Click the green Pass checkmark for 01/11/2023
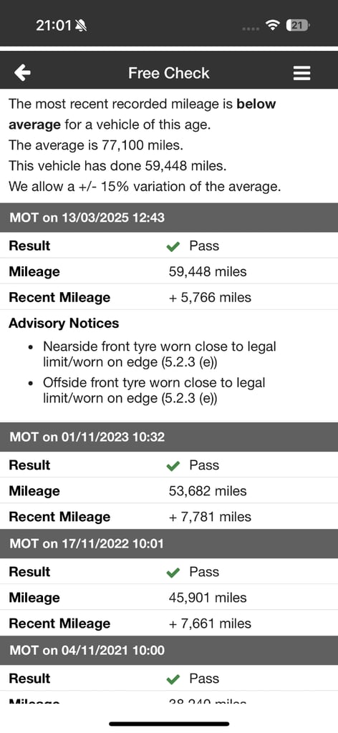The image size is (338, 733). click(173, 465)
